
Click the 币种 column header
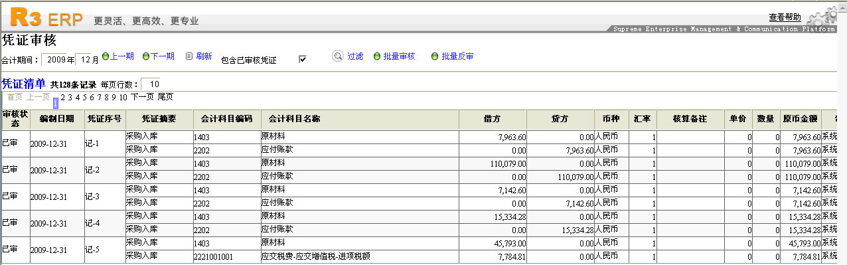click(x=611, y=120)
